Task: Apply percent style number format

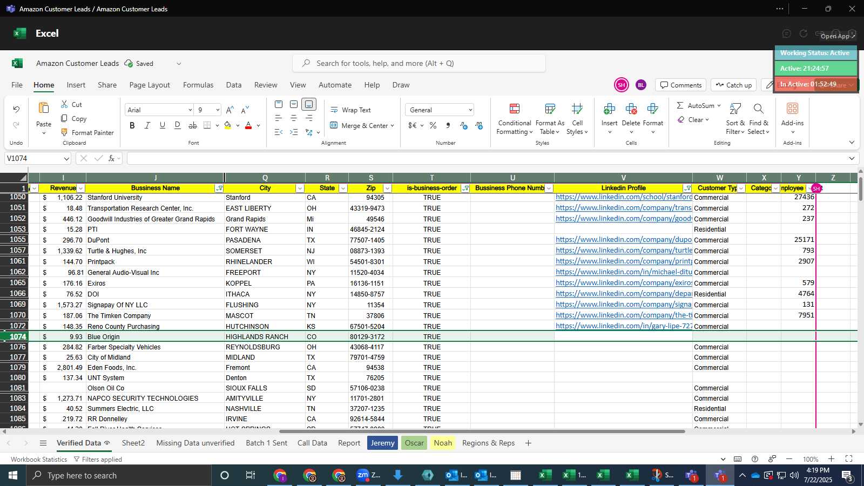Action: click(x=433, y=125)
